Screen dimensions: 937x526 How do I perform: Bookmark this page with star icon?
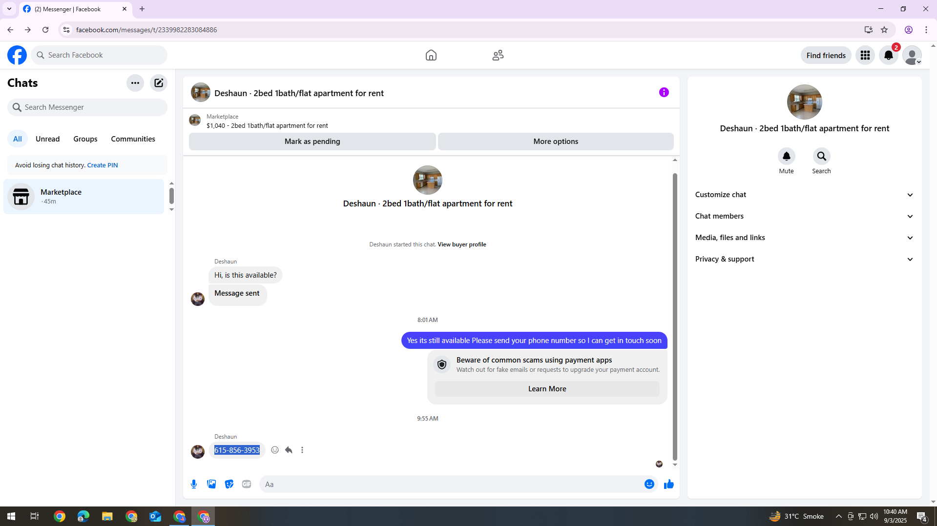click(x=884, y=30)
